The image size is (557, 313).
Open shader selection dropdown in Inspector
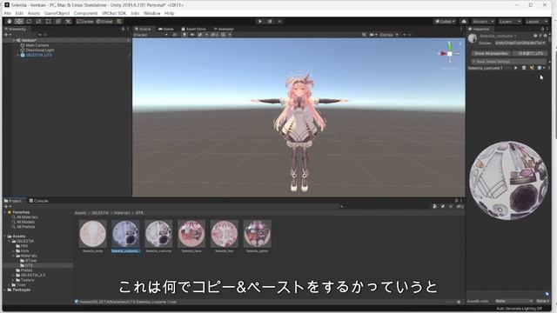pos(520,43)
